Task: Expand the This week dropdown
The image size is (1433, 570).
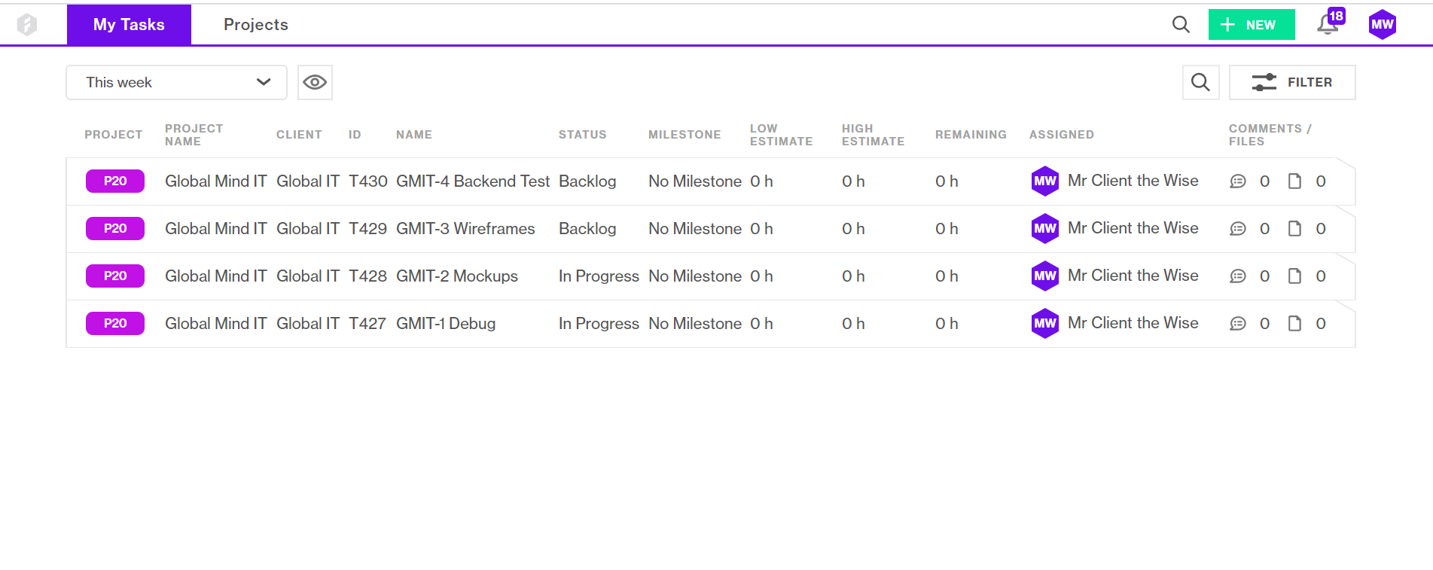Action: pyautogui.click(x=176, y=82)
